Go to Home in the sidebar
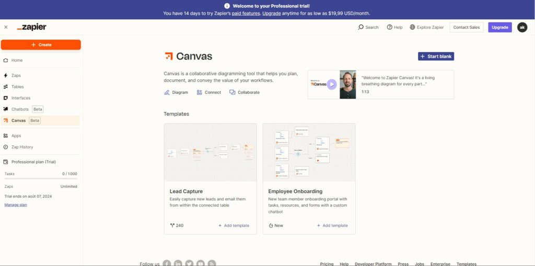Screen dimensions: 535x266 click(x=41, y=61)
